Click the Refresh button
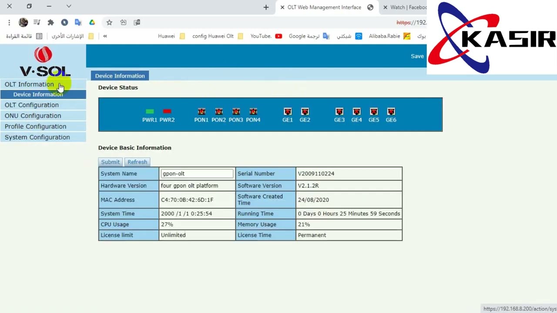Viewport: 557px width, 313px height. point(137,162)
